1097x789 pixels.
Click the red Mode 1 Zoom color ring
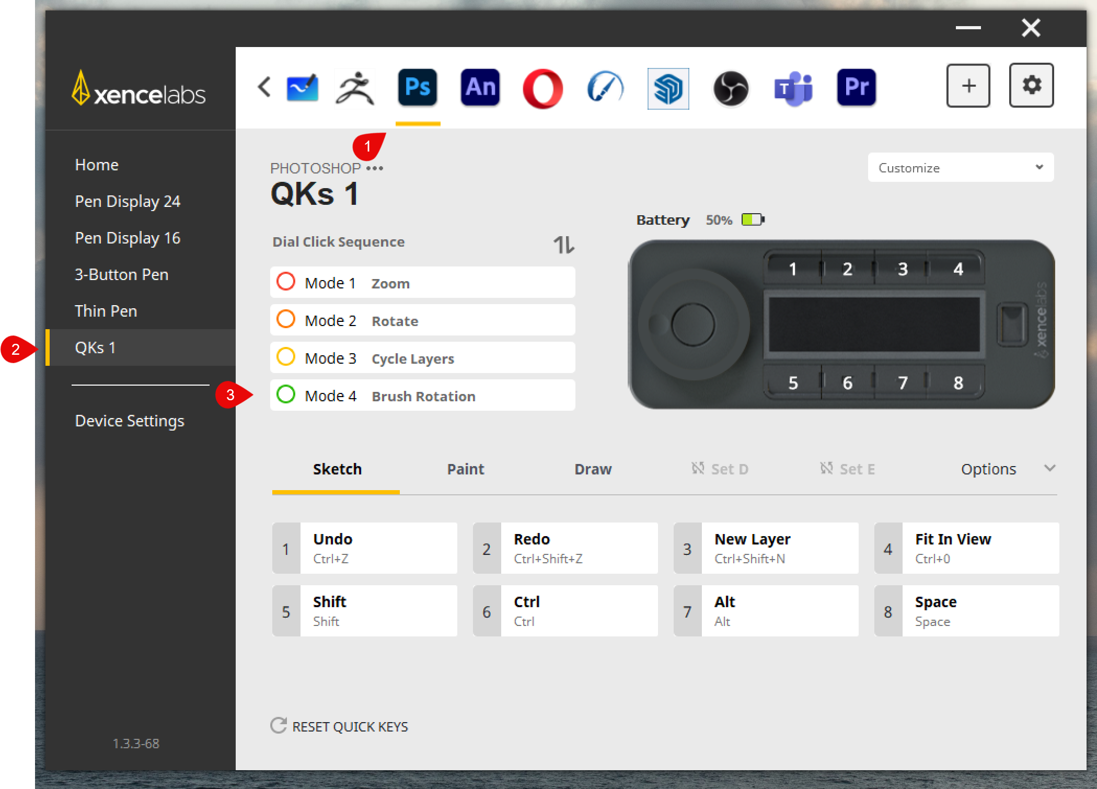286,282
